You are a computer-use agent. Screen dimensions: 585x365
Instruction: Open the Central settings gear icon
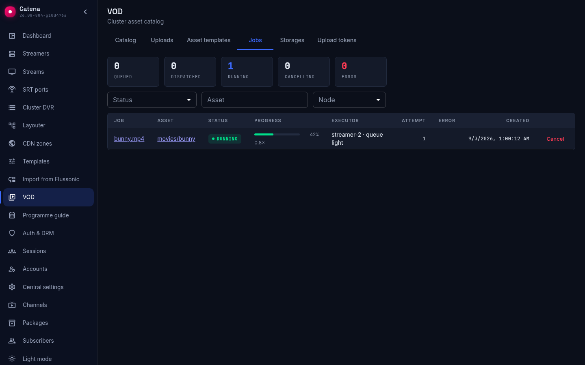click(12, 287)
